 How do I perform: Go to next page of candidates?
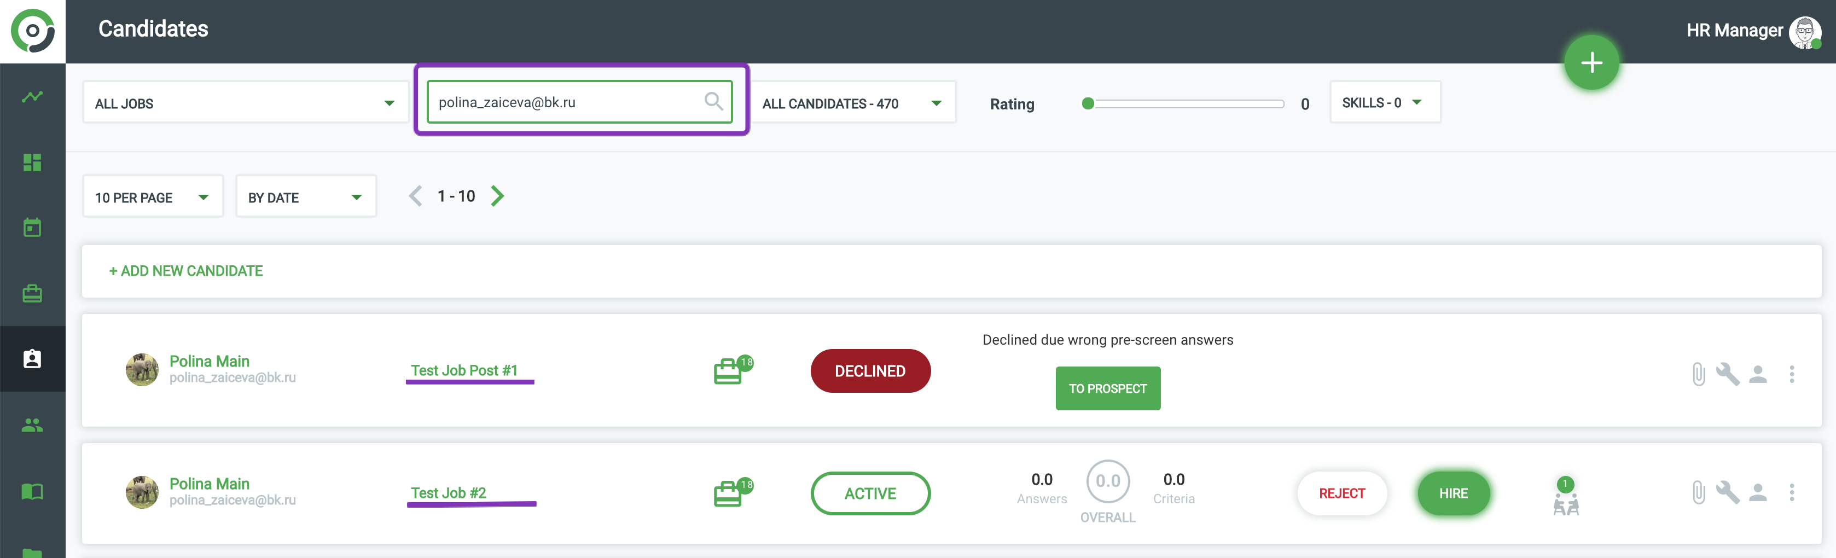click(497, 195)
